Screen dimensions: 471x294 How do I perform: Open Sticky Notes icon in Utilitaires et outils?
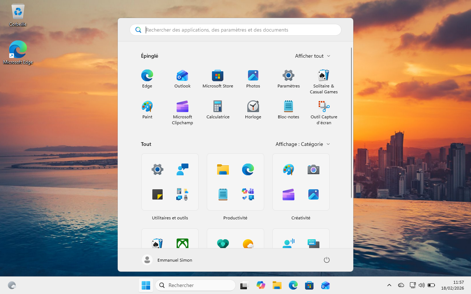[x=157, y=194]
